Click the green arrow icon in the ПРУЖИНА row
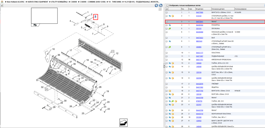The height and width of the screenshot is (128, 265). pyautogui.click(x=170, y=29)
